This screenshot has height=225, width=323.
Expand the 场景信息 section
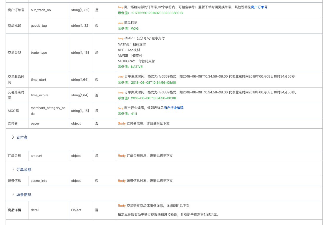click(x=21, y=194)
